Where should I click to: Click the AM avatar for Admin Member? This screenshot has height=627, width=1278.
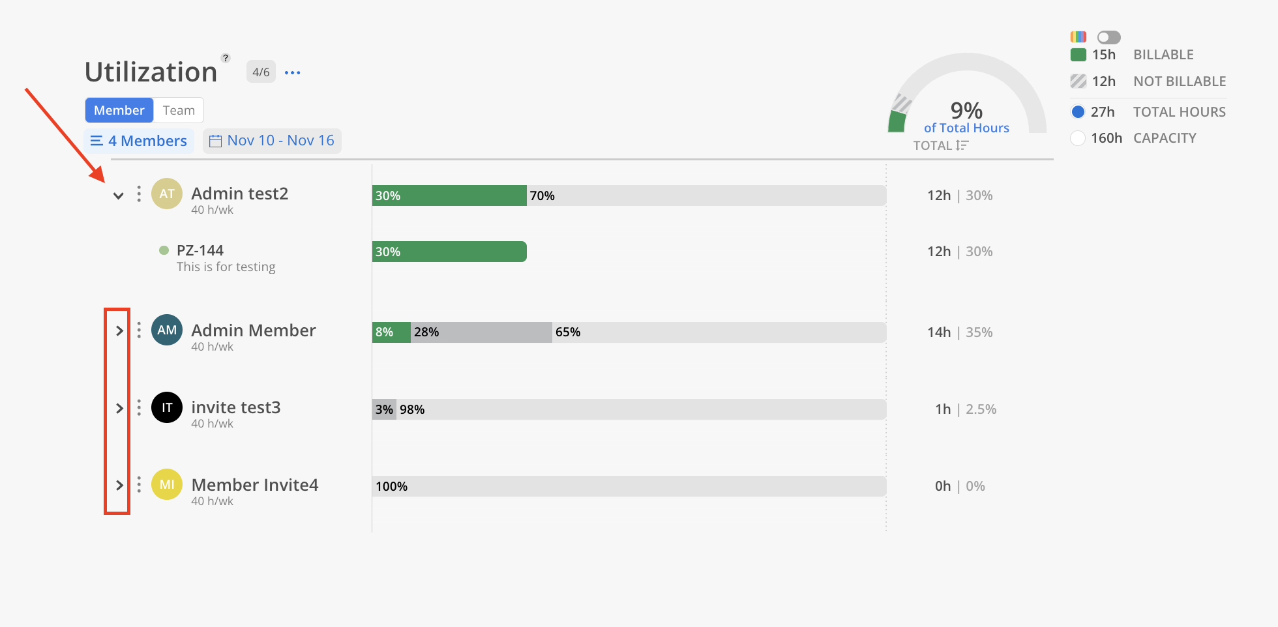[167, 330]
